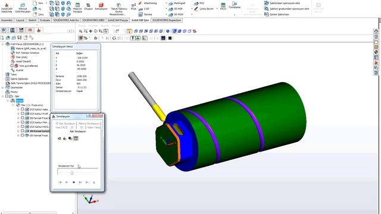Open the SolidCAM manager panel tab
This screenshot has height=214, width=381.
coord(38,30)
